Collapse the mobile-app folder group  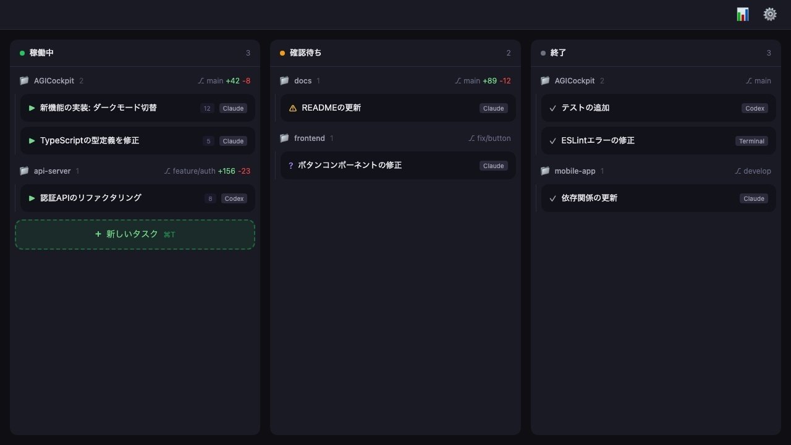[575, 171]
